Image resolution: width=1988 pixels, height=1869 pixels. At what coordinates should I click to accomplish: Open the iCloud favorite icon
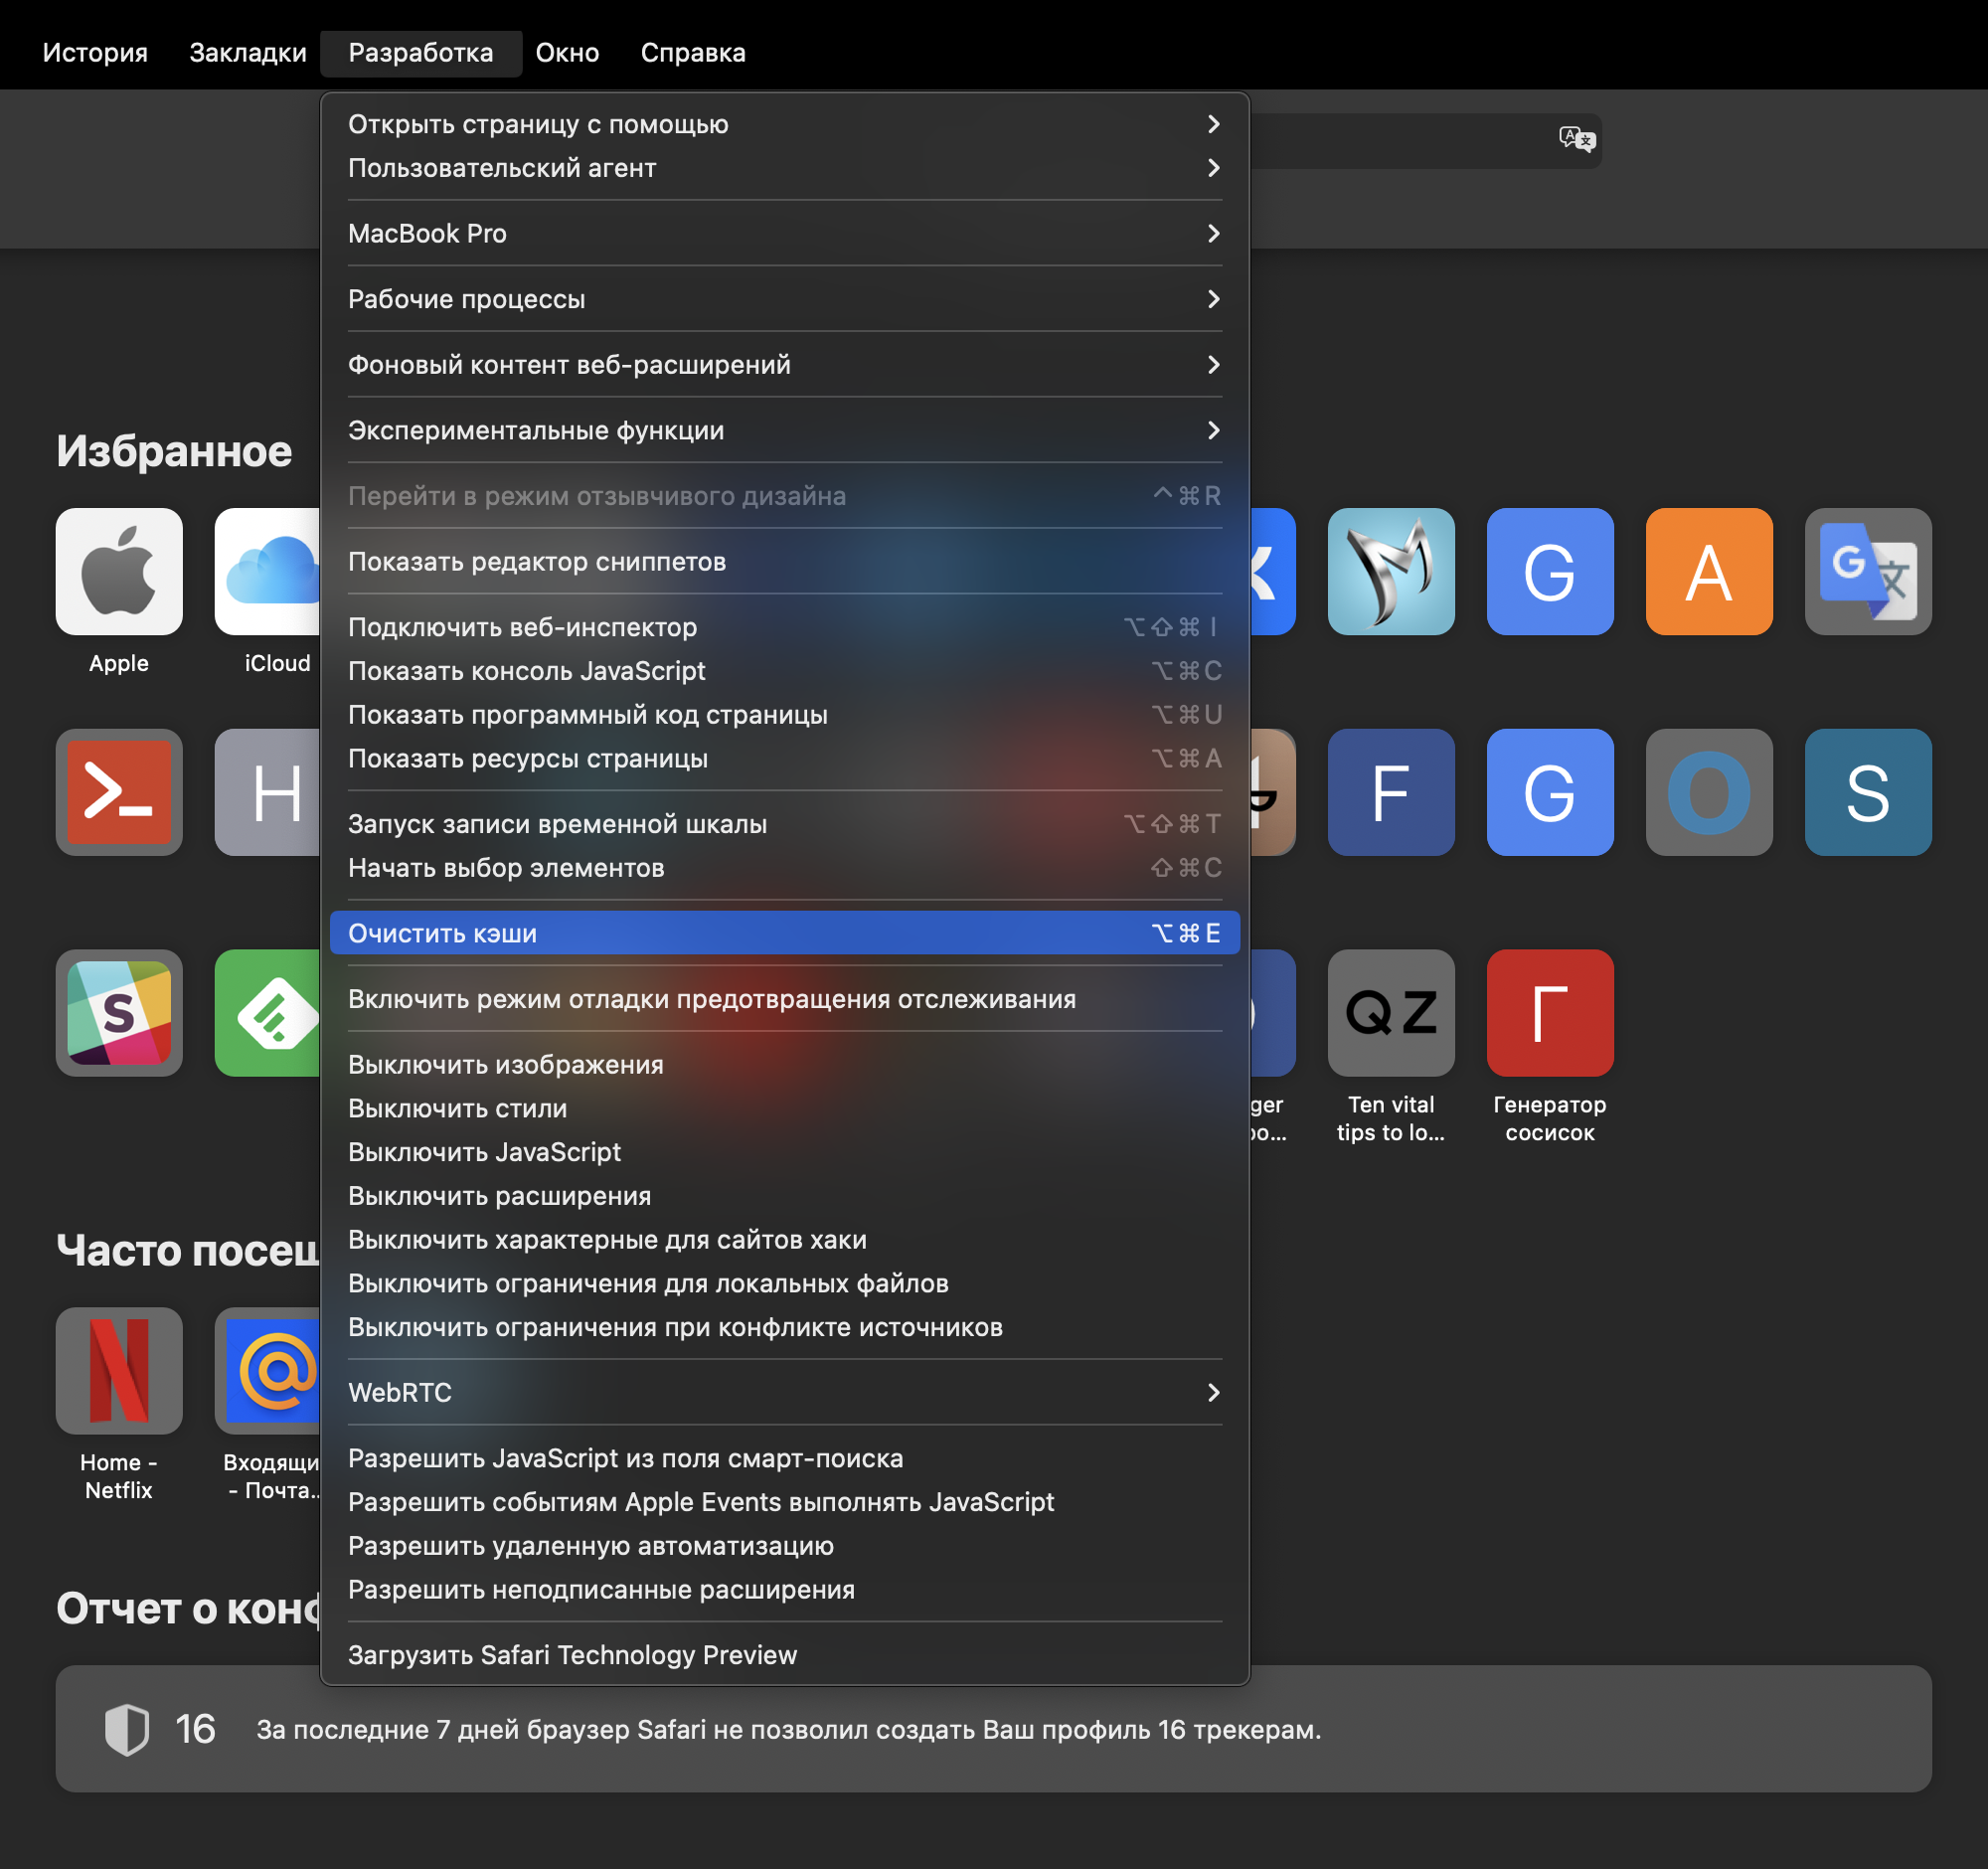coord(268,571)
